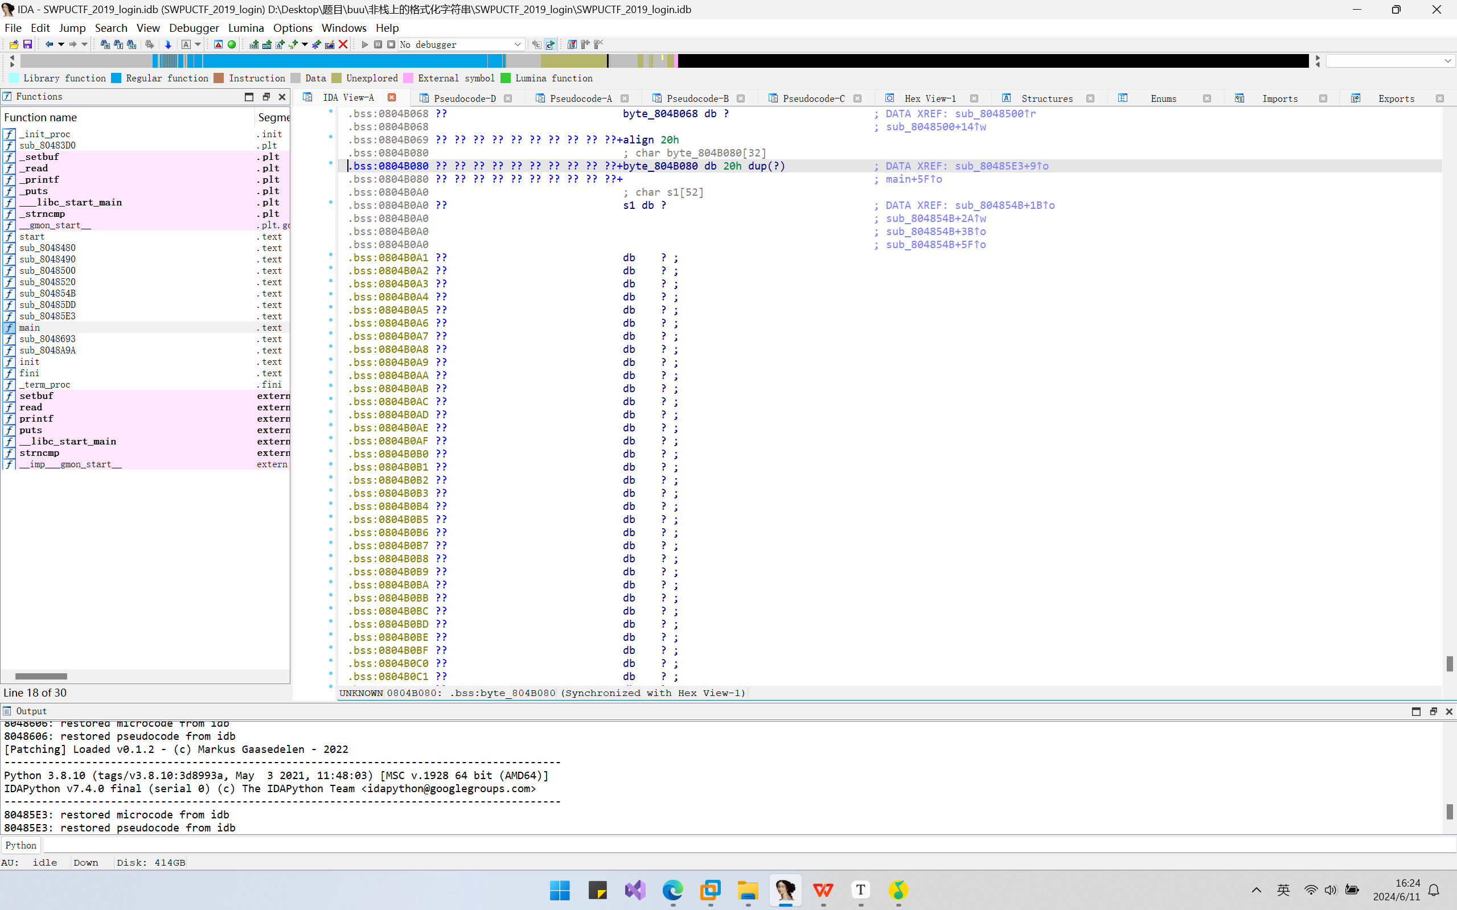The width and height of the screenshot is (1457, 910).
Task: Switch to the Imports tab
Action: pyautogui.click(x=1279, y=98)
